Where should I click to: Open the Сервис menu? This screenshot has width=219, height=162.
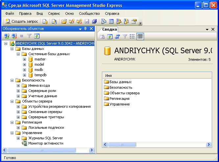pos(54,13)
